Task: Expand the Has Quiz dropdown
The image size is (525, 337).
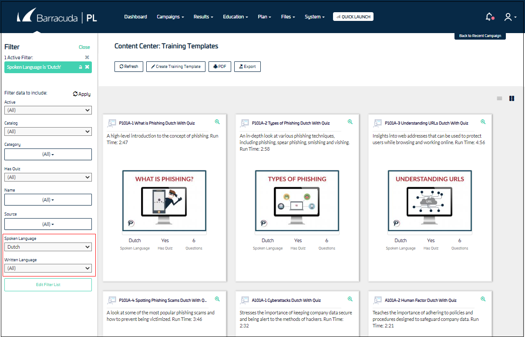Action: pos(48,177)
